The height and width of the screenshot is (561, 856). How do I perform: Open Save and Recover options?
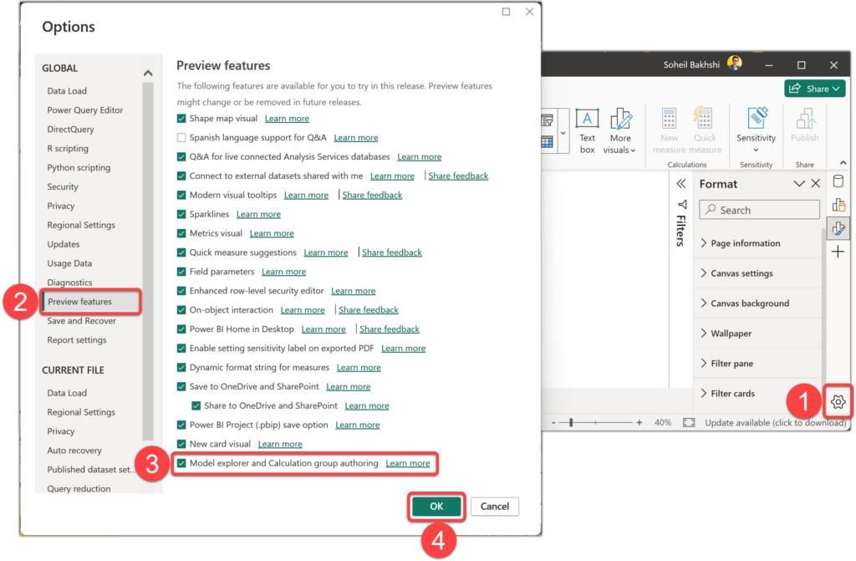(81, 321)
